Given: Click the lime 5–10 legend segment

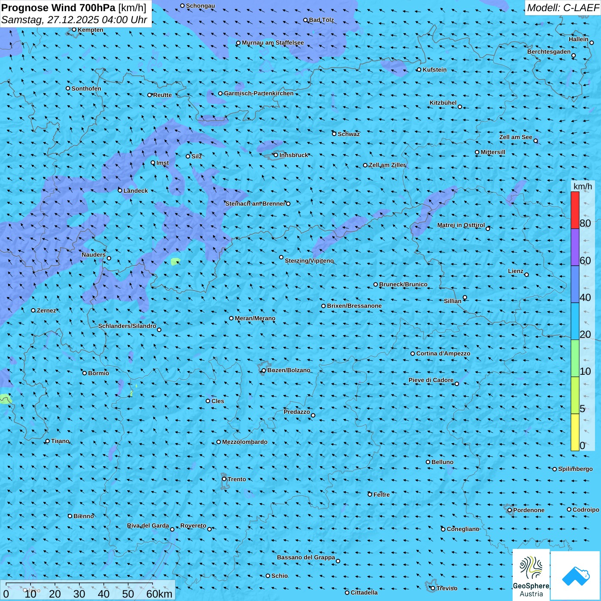Looking at the screenshot, I should (x=575, y=395).
